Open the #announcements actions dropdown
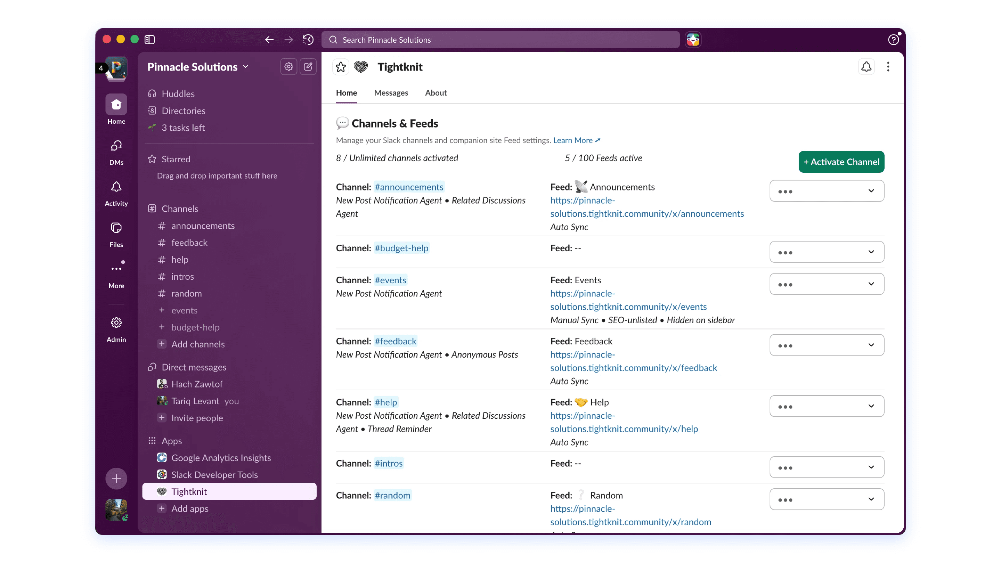The width and height of the screenshot is (1001, 563). click(827, 191)
